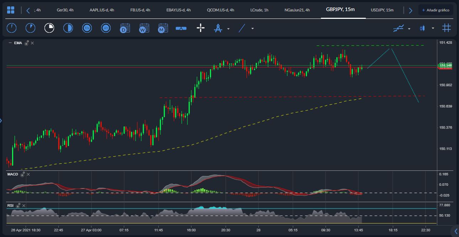
Task: Click the current price label 151.148
Action: (x=445, y=65)
